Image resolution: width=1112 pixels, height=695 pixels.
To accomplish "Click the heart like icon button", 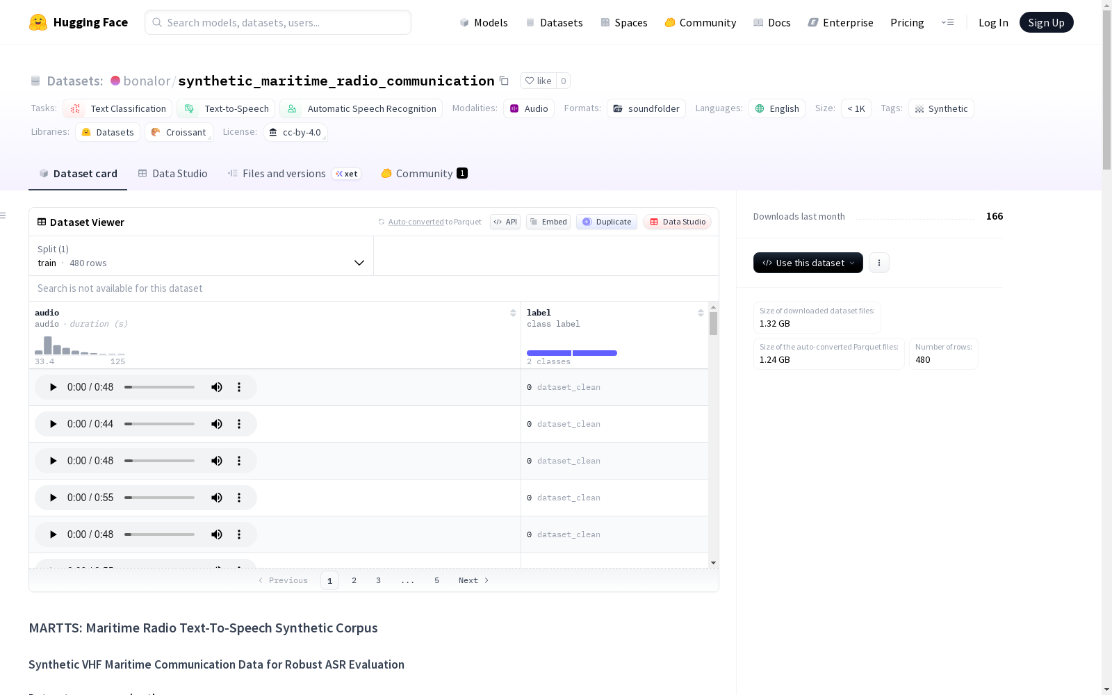I will tap(538, 81).
